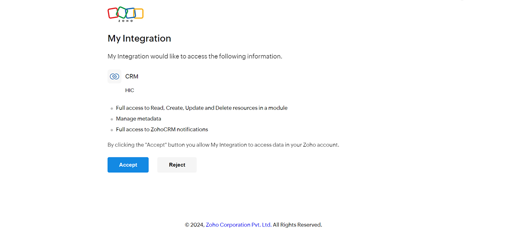The image size is (513, 239).
Task: Click the My Integration heading
Action: [x=139, y=38]
